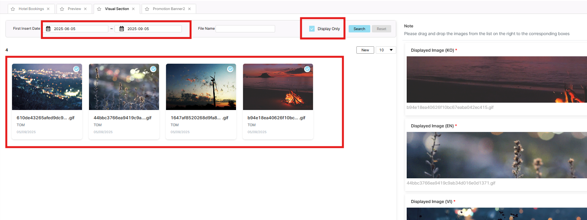Open calendar icon for start date
This screenshot has width=587, height=220.
pyautogui.click(x=48, y=29)
